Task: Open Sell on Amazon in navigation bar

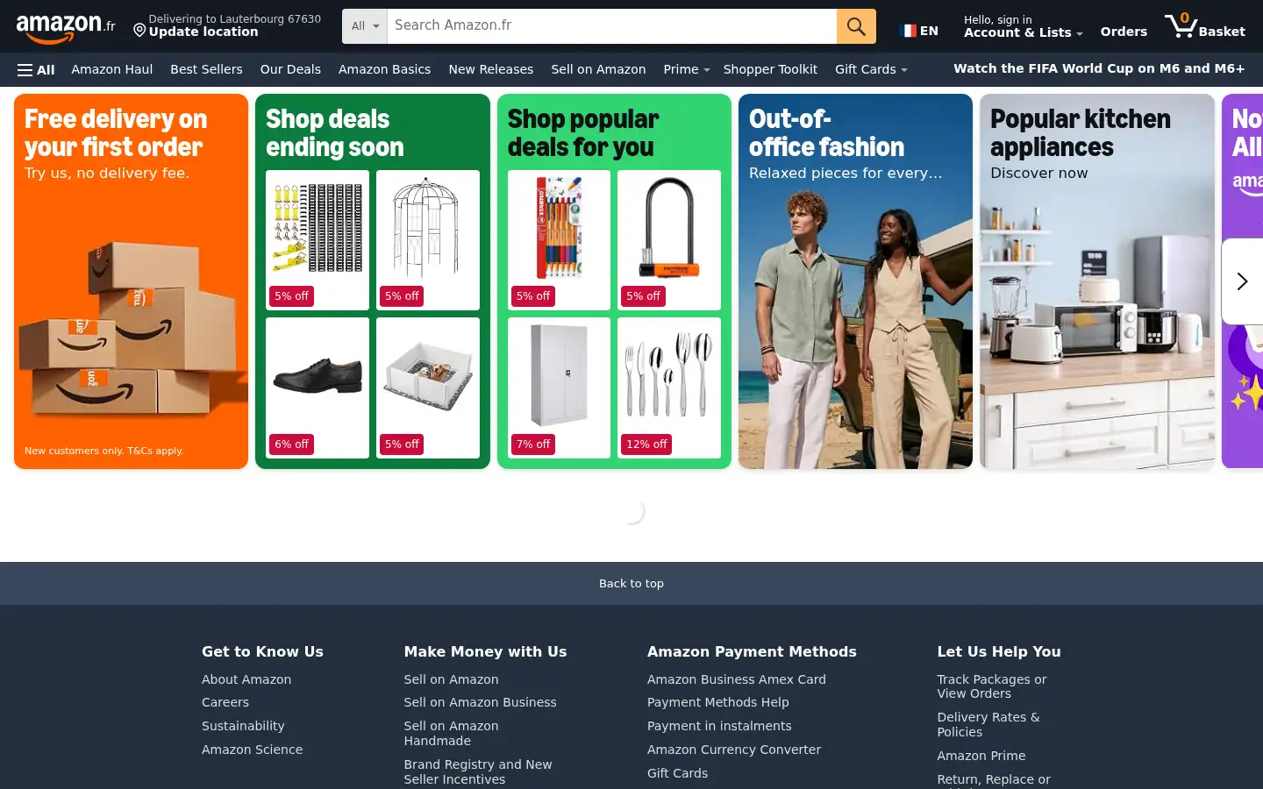Action: pos(598,69)
